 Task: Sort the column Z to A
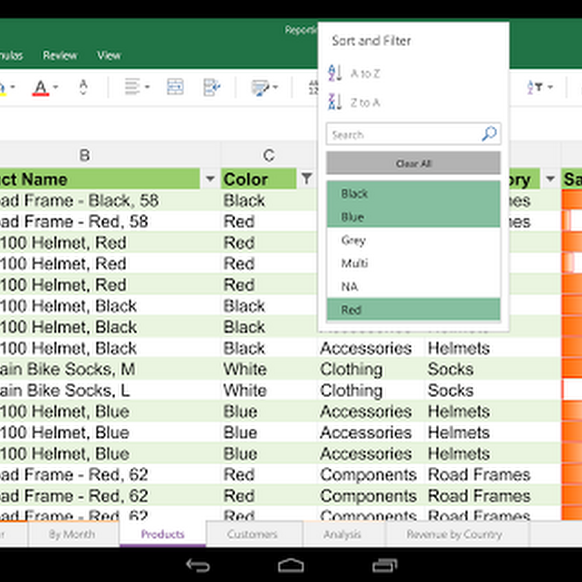click(x=354, y=102)
